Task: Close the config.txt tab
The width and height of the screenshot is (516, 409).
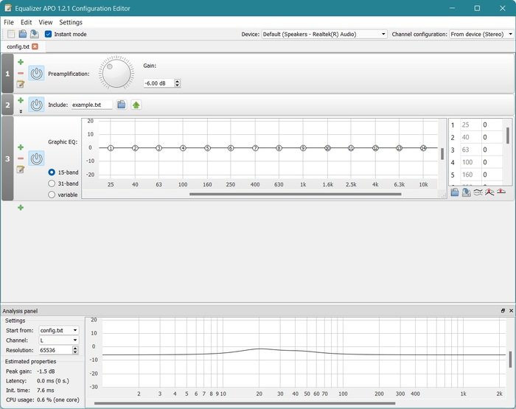Action: (35, 46)
